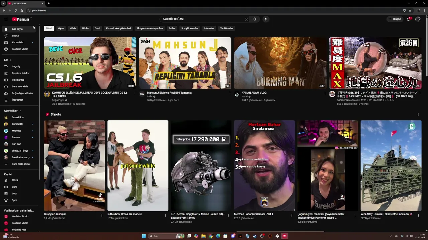Viewport: 428px width, 240px height.
Task: Go to Ana Sayfa in sidebar
Action: [x=19, y=29]
